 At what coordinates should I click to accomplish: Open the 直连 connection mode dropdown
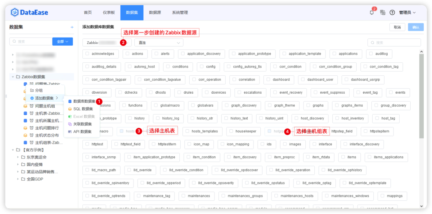point(159,43)
